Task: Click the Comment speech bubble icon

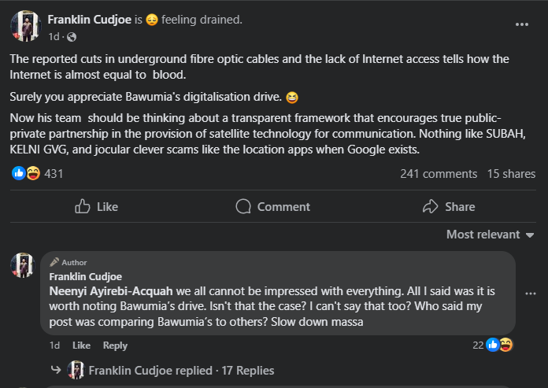Action: pyautogui.click(x=244, y=206)
